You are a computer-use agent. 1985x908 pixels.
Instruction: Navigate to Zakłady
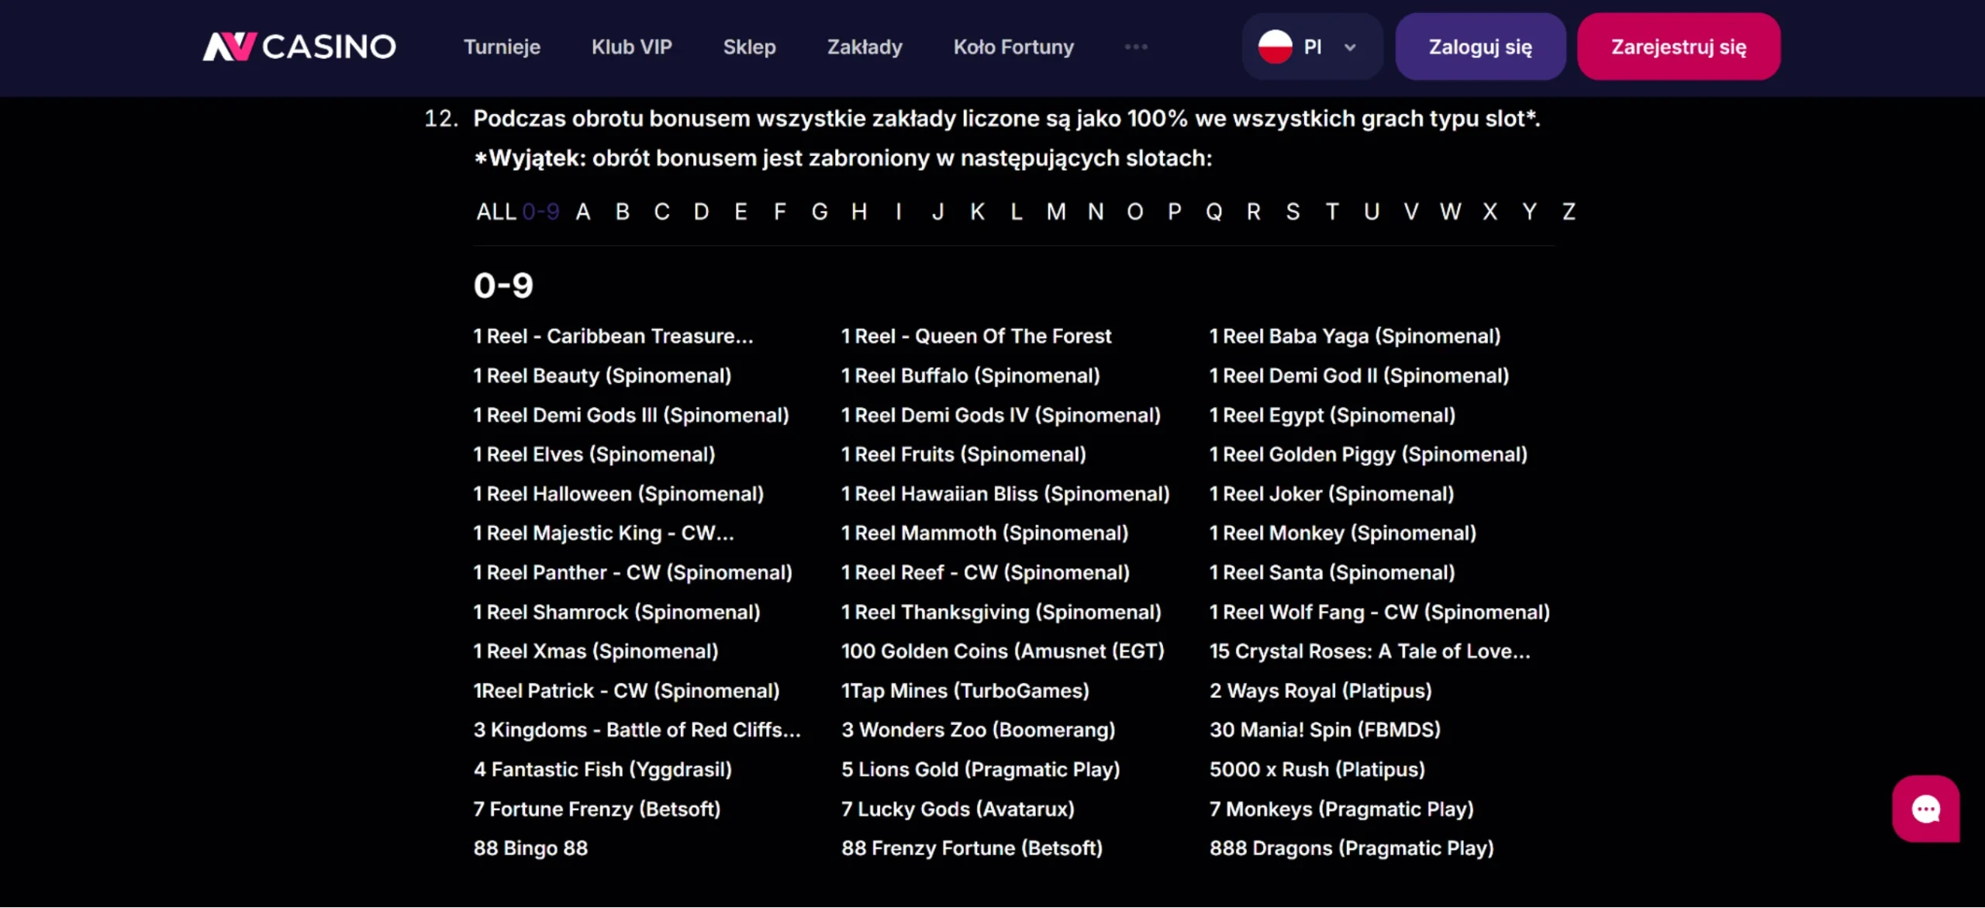865,47
